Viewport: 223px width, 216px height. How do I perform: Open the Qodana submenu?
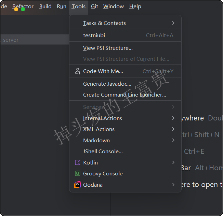tap(125, 185)
